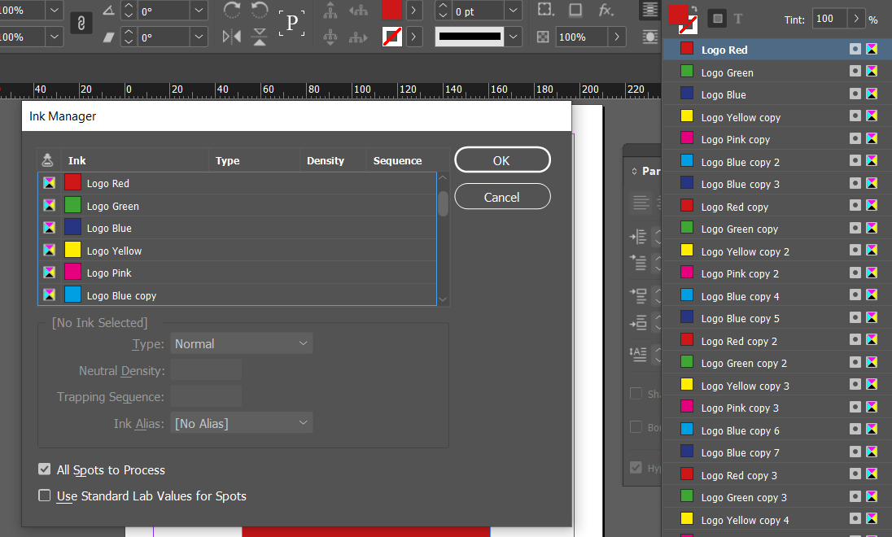The width and height of the screenshot is (892, 537).
Task: Open the ink Type dropdown showing Normal
Action: (x=241, y=343)
